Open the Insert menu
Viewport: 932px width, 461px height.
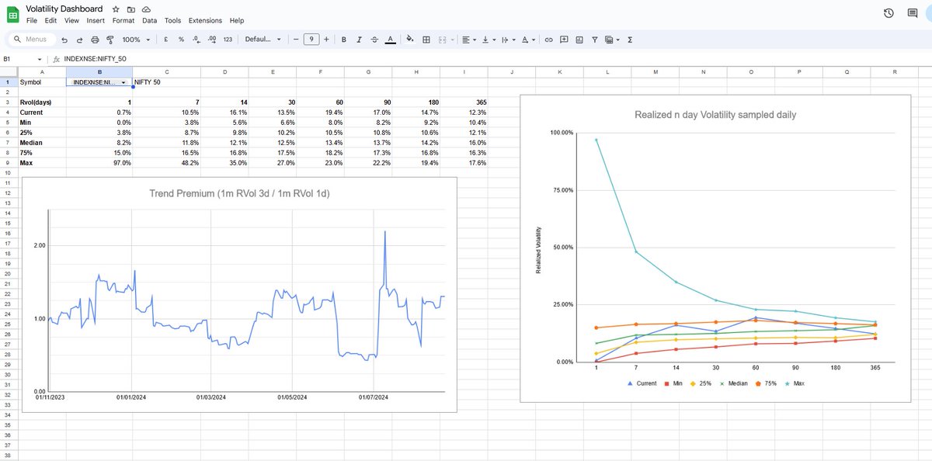[96, 21]
